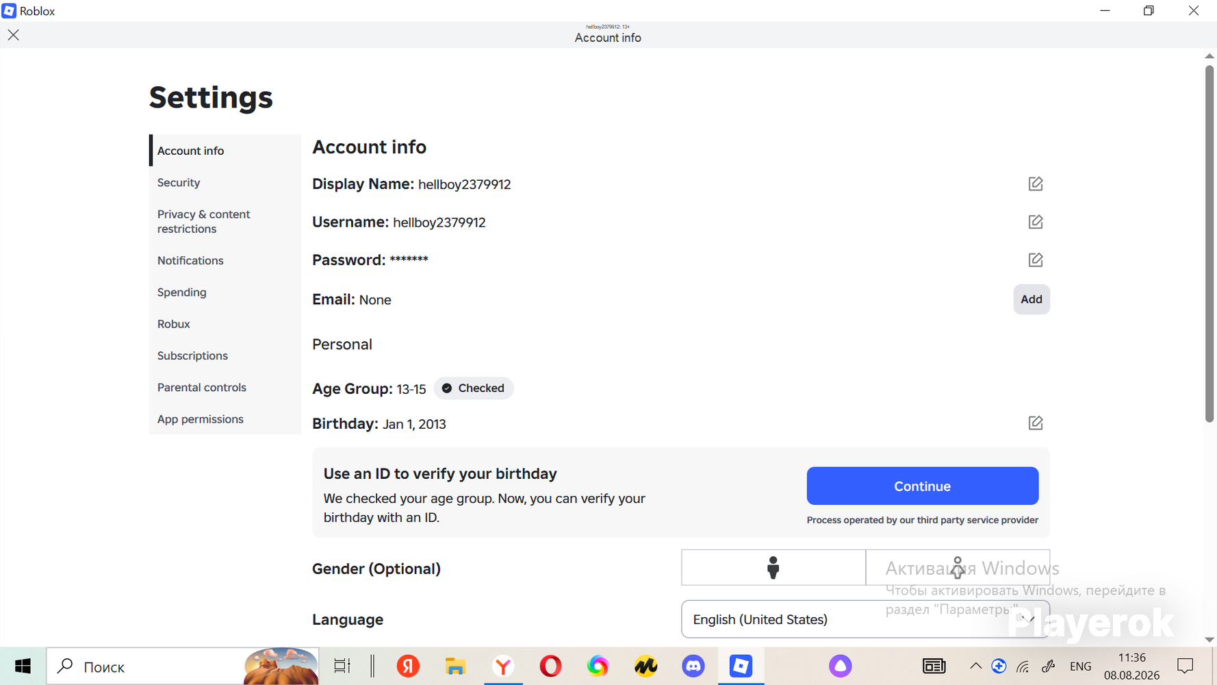Edit the Birthday using its pencil icon
The width and height of the screenshot is (1217, 685).
coord(1036,423)
